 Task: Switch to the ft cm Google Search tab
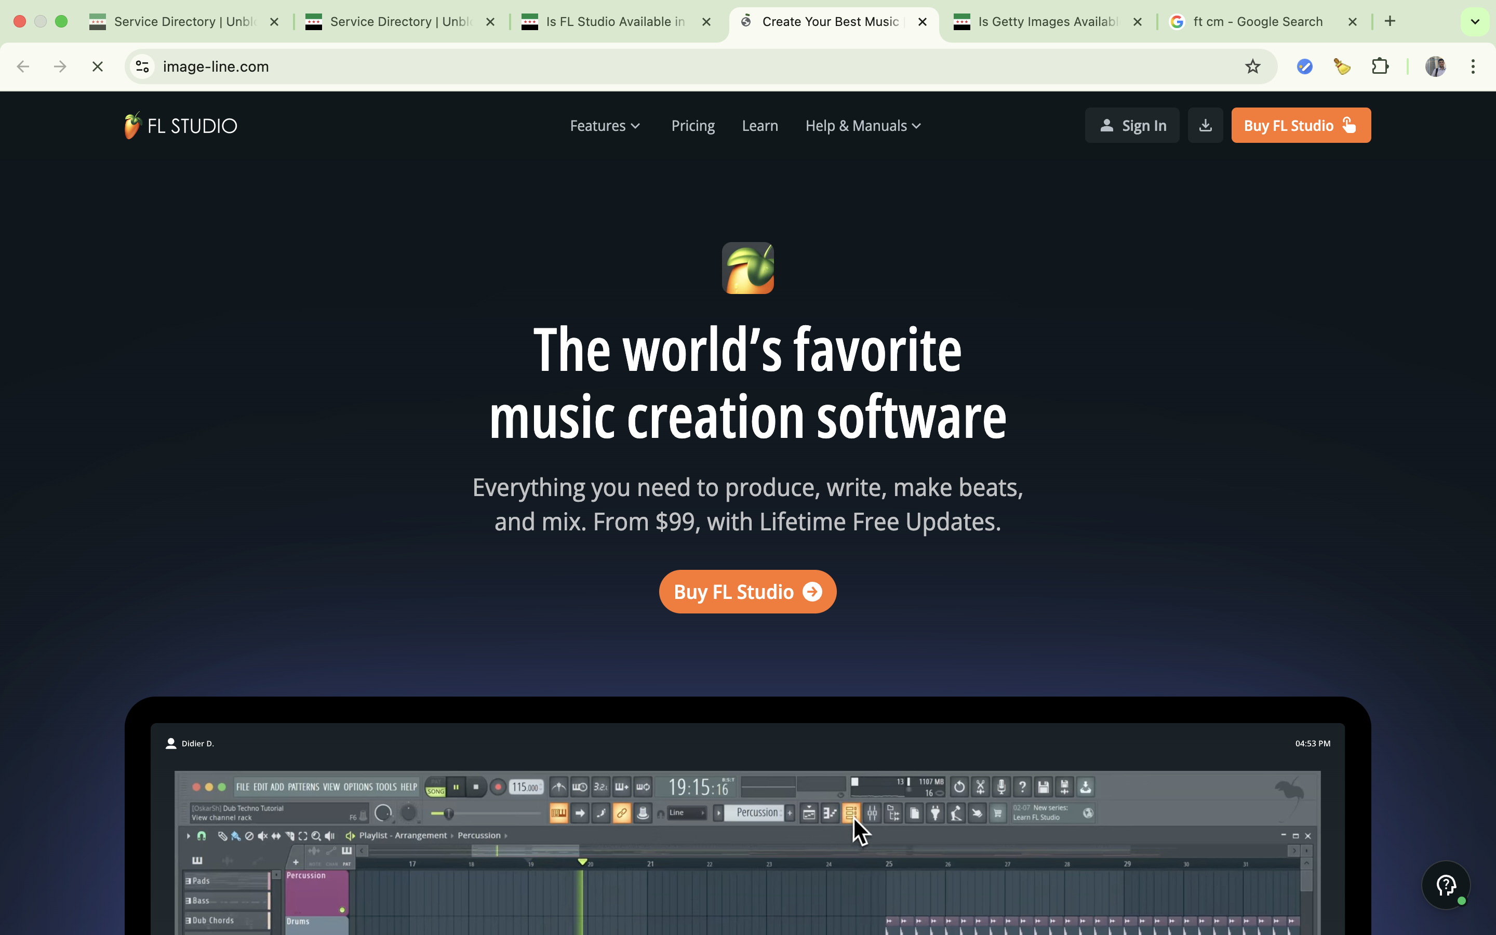click(x=1258, y=22)
